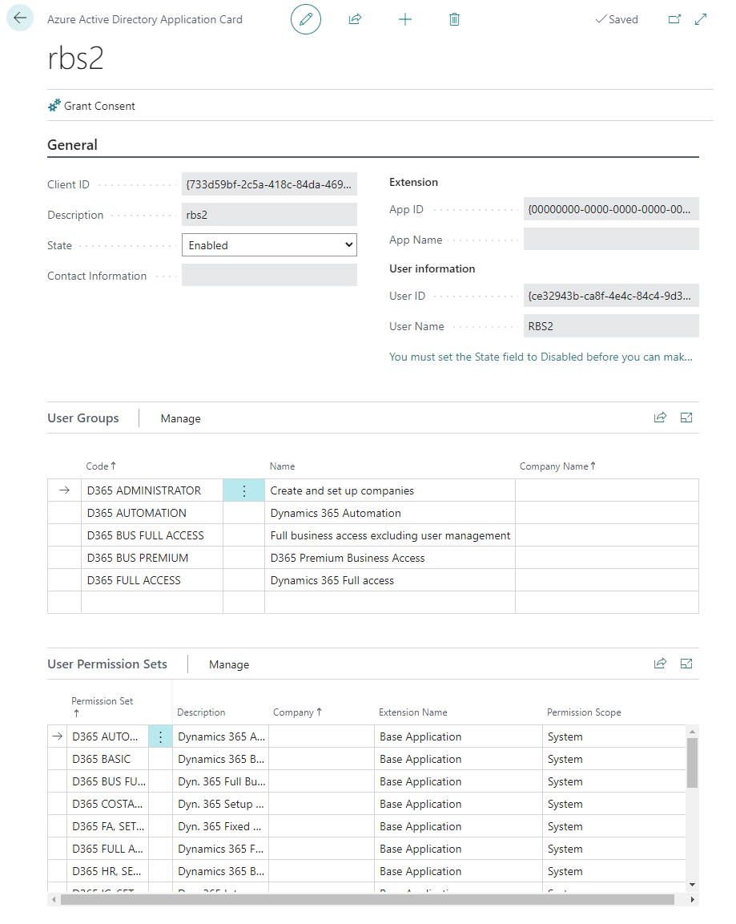Go back with the left arrow button
736x924 pixels.
(20, 18)
